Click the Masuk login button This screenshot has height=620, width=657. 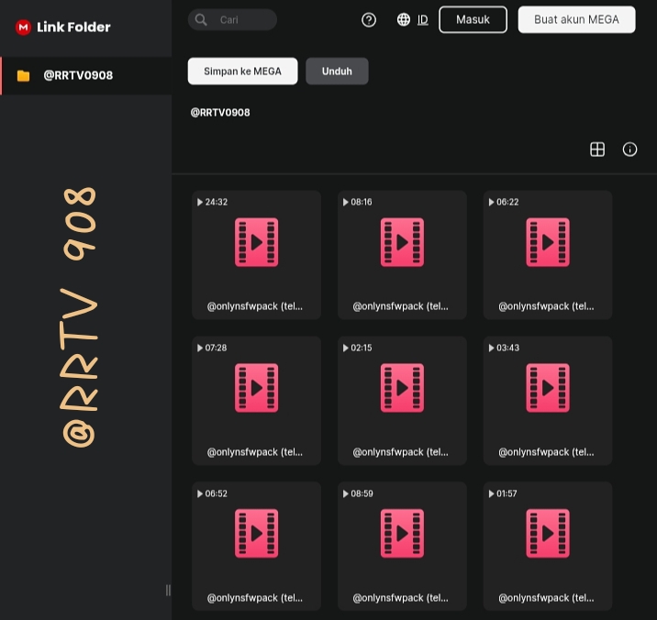(x=473, y=19)
